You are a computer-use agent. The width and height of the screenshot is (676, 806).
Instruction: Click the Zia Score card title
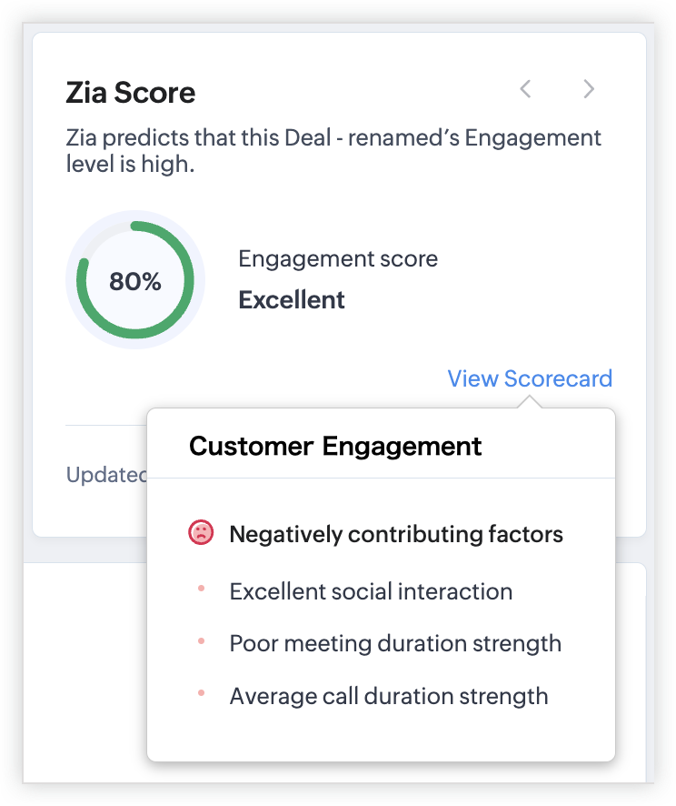(x=130, y=92)
